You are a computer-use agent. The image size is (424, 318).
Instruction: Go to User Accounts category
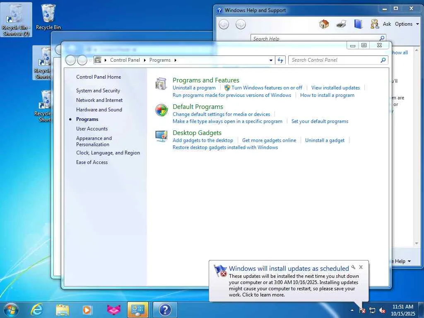coord(92,129)
